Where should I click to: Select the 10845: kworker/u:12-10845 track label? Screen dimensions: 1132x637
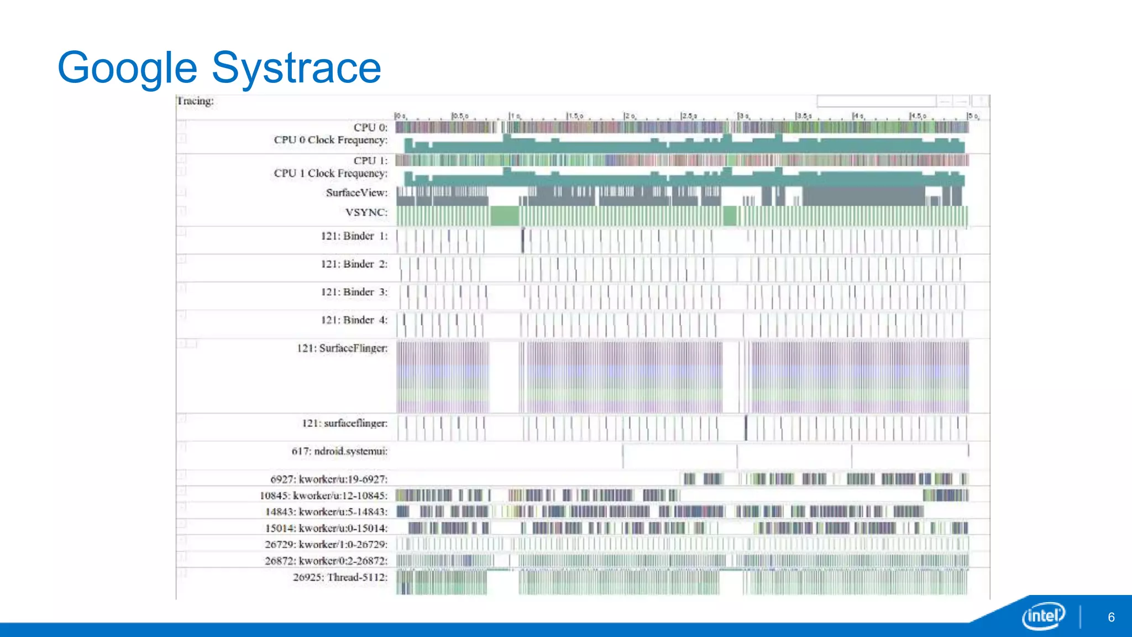[323, 495]
